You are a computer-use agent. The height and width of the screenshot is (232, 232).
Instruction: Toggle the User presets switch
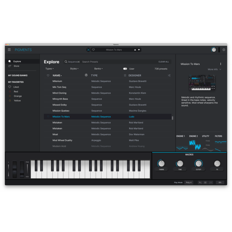pyautogui.click(x=125, y=69)
